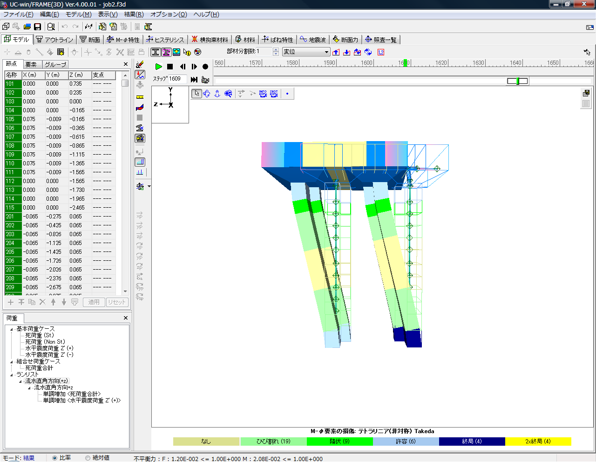The image size is (596, 462).
Task: Click the jump-to-last-step icon
Action: click(194, 80)
